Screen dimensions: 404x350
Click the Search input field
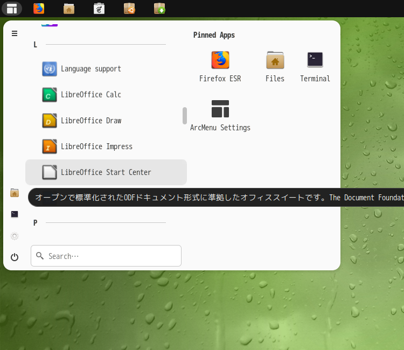106,256
